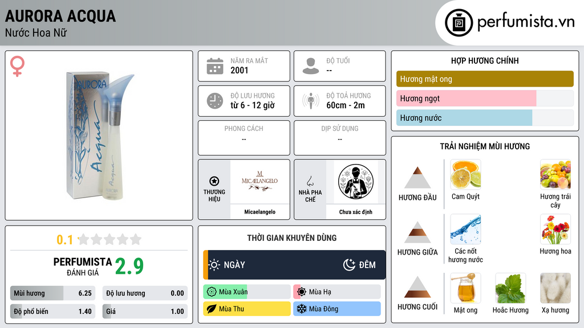
Task: Open the Hương hoa flowers note image
Action: point(555,229)
